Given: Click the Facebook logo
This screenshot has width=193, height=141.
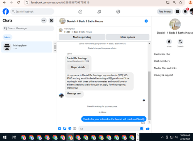Looking at the screenshot, I should [6, 12].
